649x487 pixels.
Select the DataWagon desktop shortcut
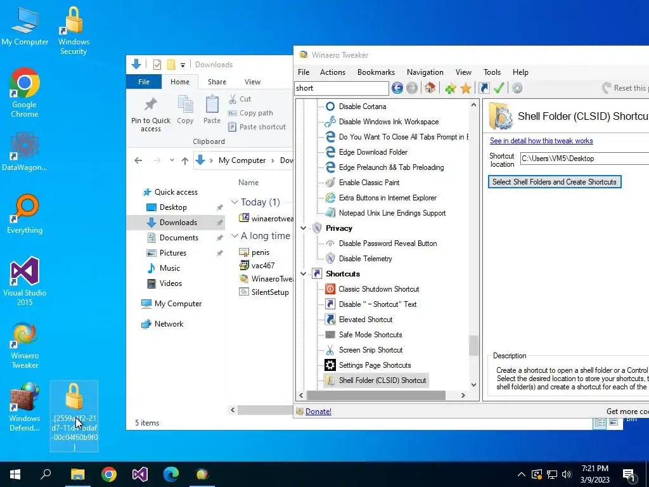[25, 151]
